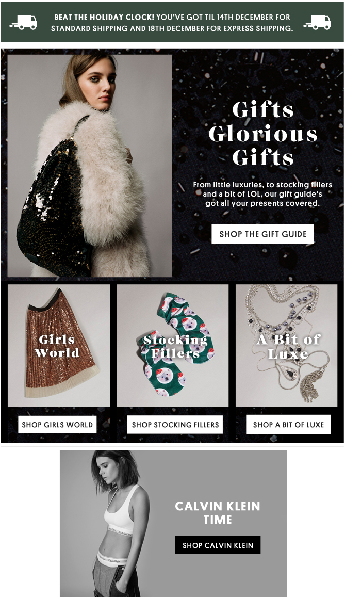Click the Calvin Klein Time heading
This screenshot has height=598, width=345.
218,512
